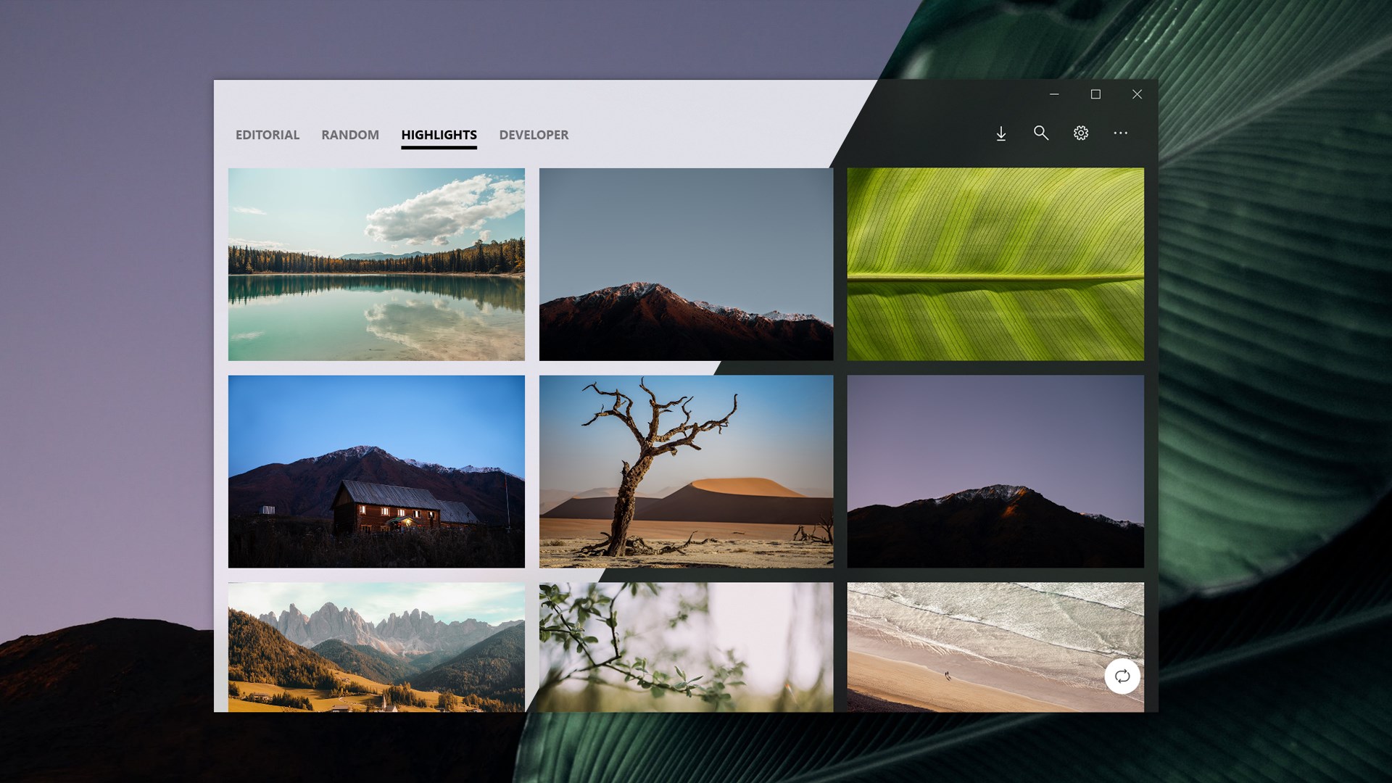This screenshot has height=783, width=1392.
Task: Select the Highlights tab
Action: (439, 135)
